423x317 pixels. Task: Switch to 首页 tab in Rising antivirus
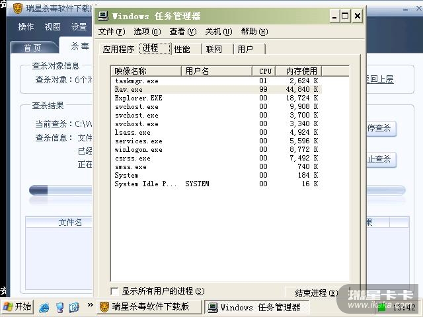[x=34, y=48]
